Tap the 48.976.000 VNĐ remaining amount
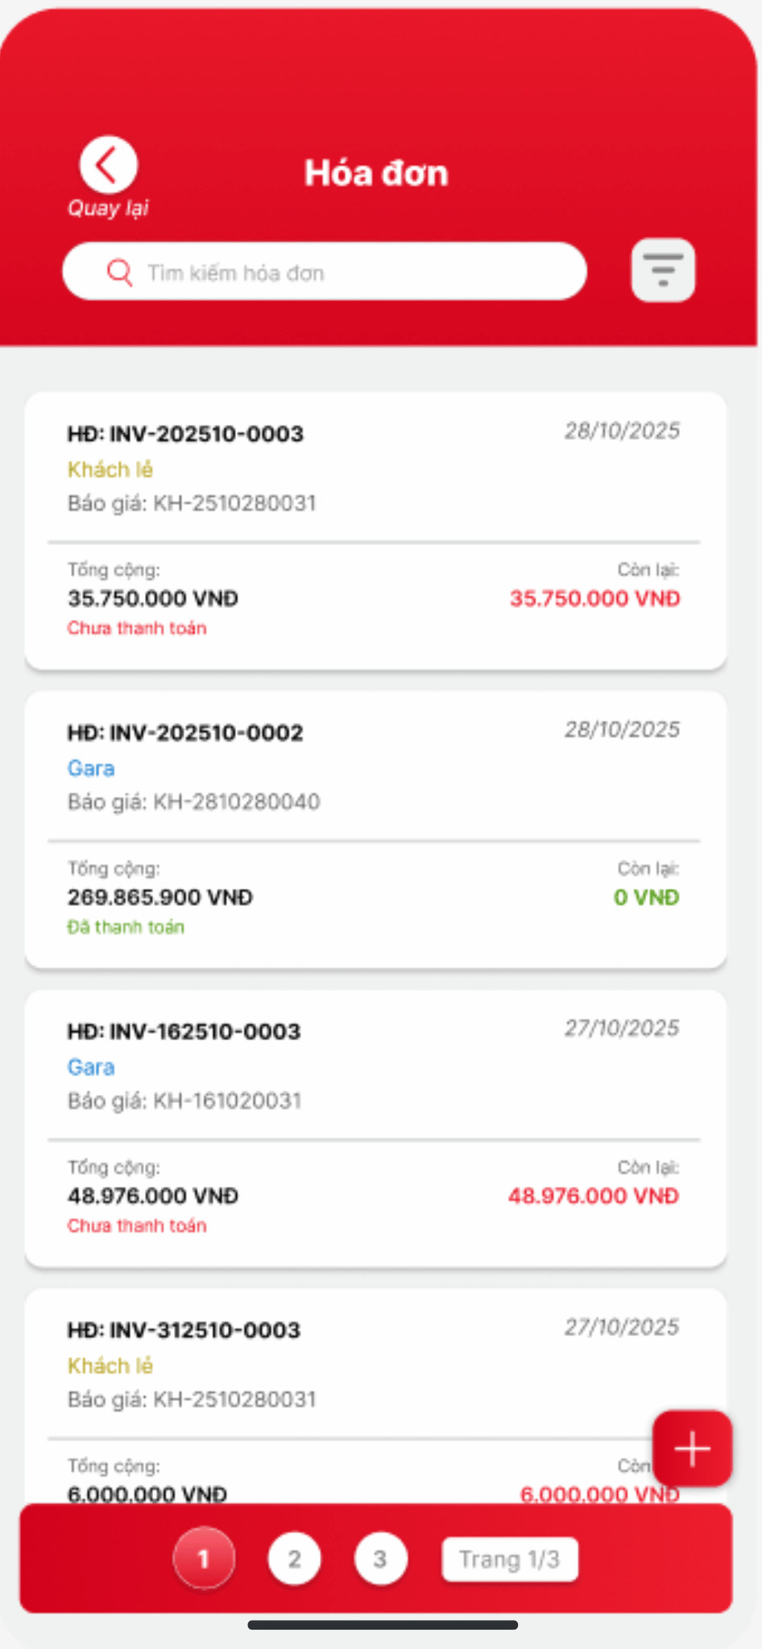Screen dimensions: 762x1649 click(594, 1196)
